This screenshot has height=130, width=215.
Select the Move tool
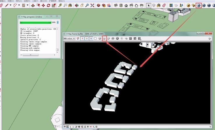[x=43, y=6]
